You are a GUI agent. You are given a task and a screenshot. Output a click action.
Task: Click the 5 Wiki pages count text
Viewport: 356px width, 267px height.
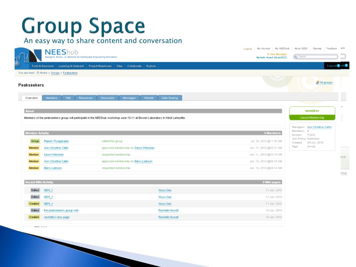click(272, 182)
